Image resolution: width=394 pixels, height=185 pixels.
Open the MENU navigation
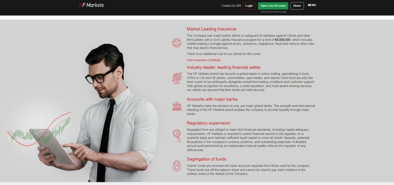coord(312,5)
